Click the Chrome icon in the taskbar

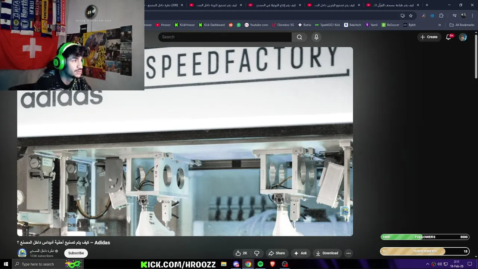click(x=248, y=264)
